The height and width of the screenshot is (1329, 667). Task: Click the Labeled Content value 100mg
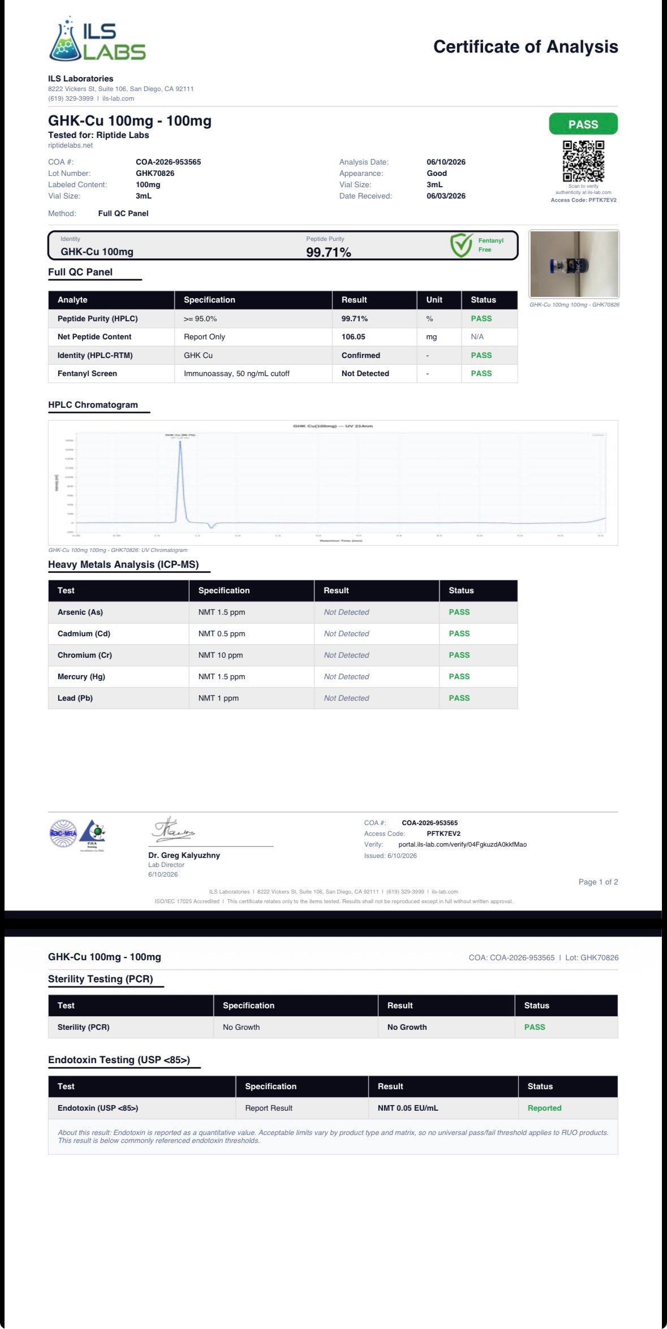click(x=148, y=184)
